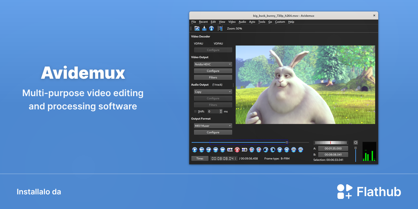This screenshot has width=418, height=209.
Task: Jump to previous keyframe with double-left arrow
Action: pos(216,150)
